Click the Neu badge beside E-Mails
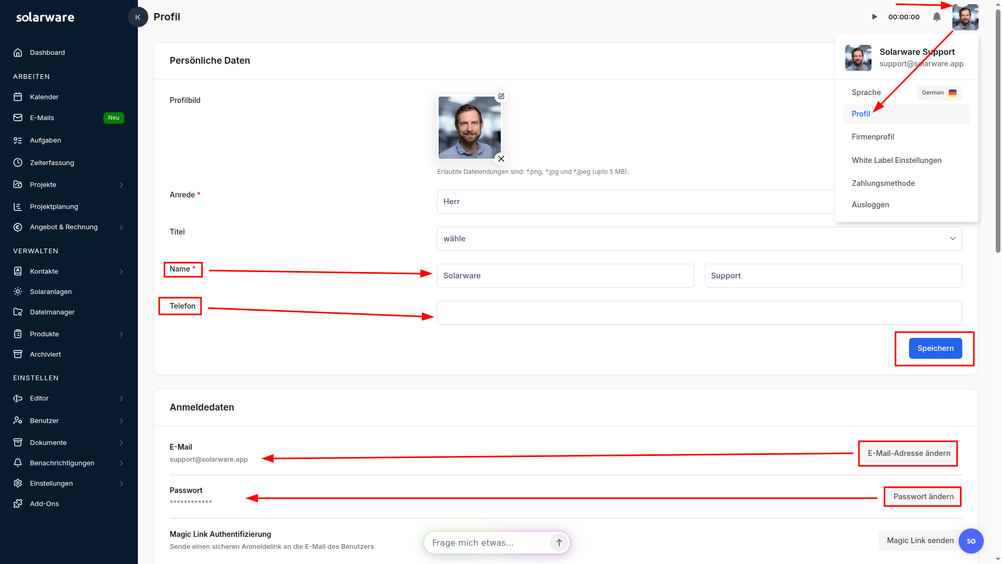The width and height of the screenshot is (1002, 564). 114,118
